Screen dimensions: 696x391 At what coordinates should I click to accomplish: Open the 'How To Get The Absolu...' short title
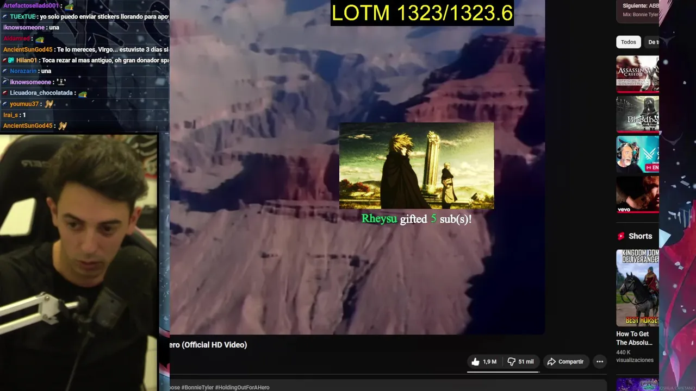634,338
